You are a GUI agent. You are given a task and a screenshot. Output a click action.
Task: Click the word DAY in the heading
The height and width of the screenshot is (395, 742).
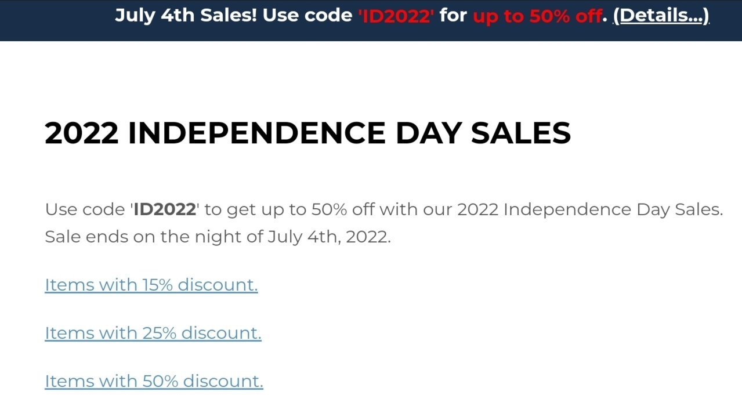(x=428, y=133)
